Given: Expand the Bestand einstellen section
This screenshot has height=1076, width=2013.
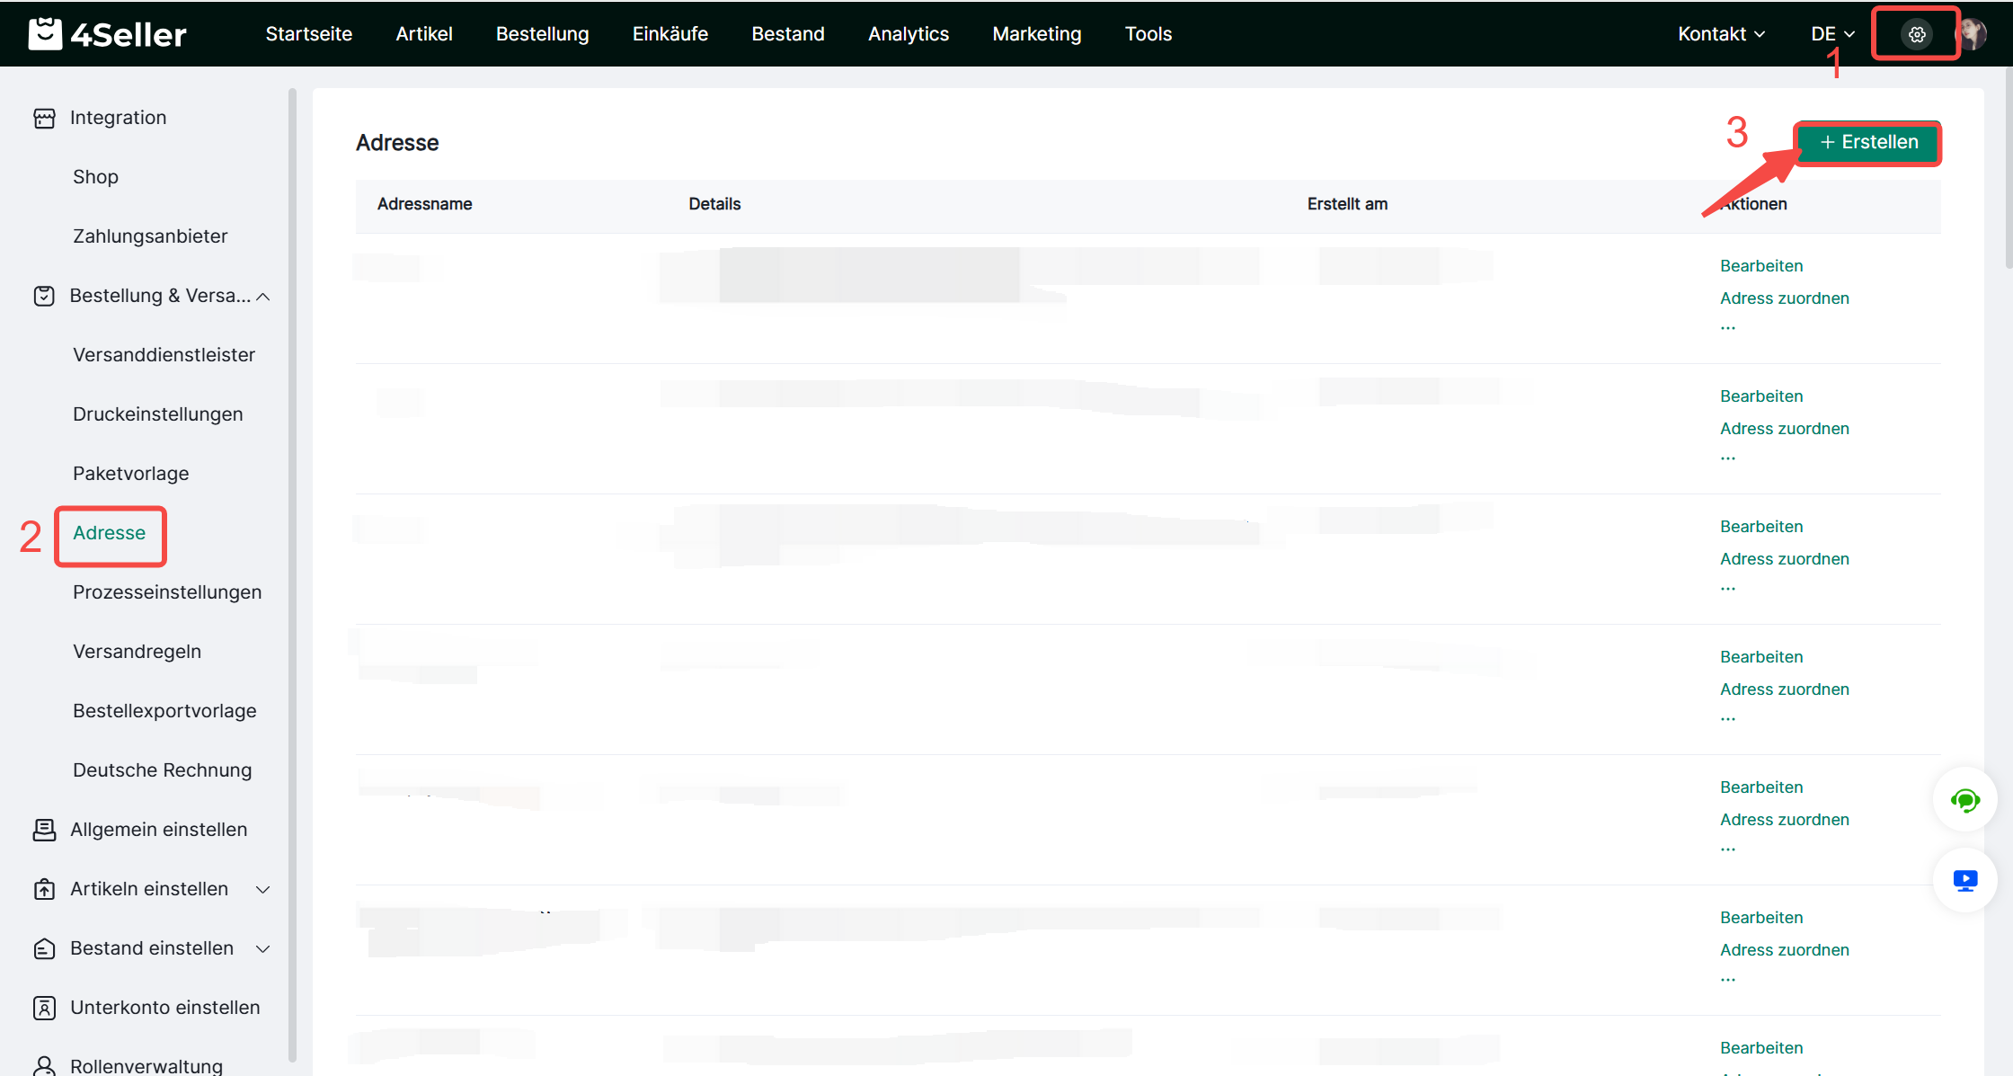Looking at the screenshot, I should tap(263, 949).
